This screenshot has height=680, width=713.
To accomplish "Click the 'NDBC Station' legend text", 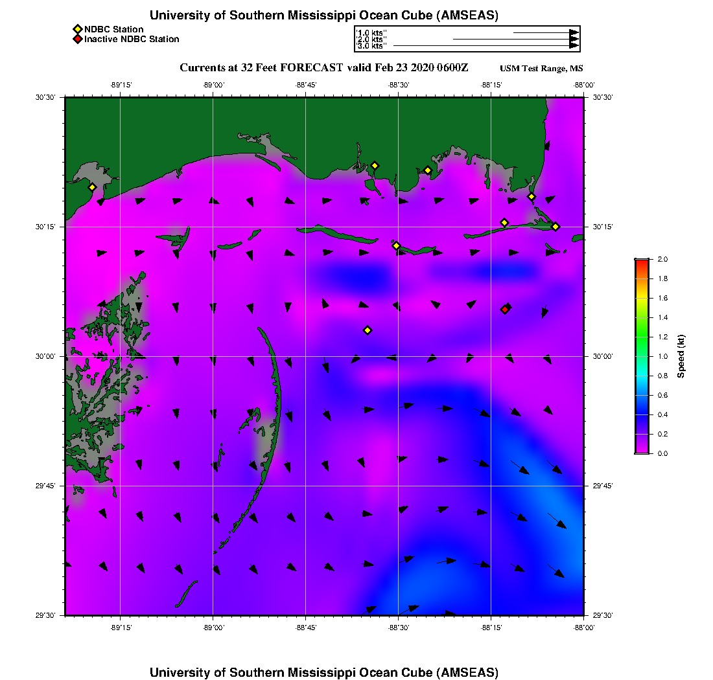I will [x=113, y=30].
